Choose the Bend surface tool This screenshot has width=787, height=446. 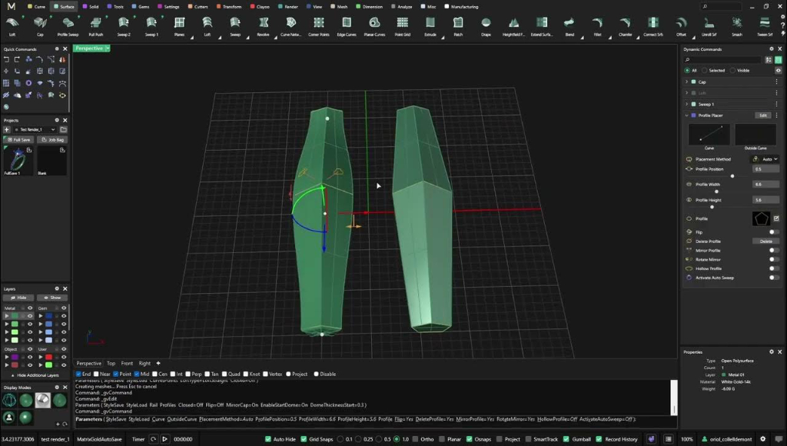[x=569, y=26]
